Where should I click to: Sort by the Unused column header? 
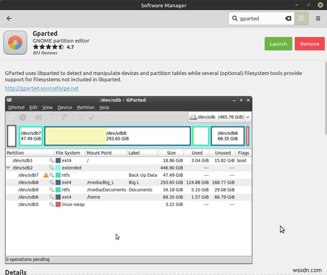tap(222, 153)
